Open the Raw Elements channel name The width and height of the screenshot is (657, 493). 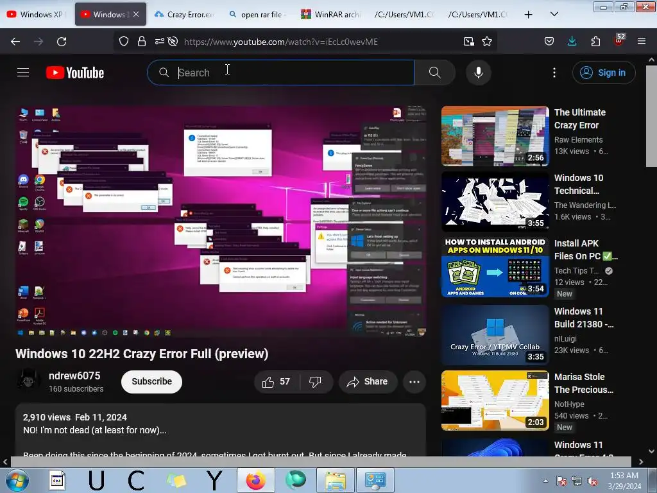pos(578,139)
